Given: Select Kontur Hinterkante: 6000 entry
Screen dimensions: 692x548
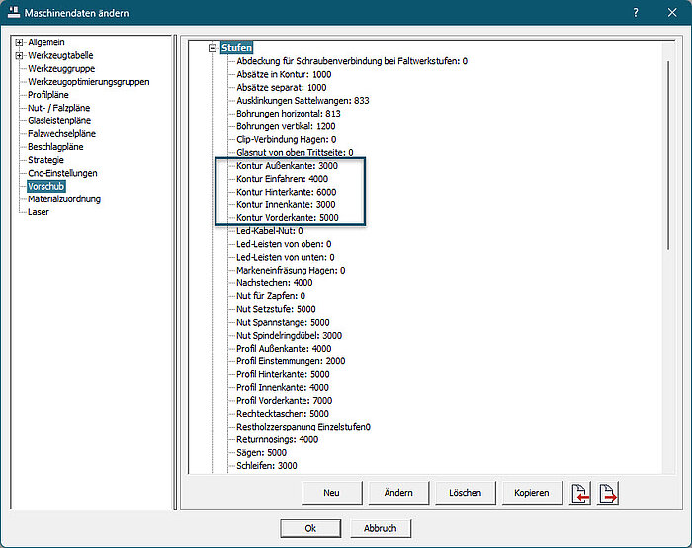Looking at the screenshot, I should 286,192.
